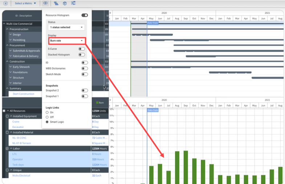This screenshot has height=184, width=285.
Task: Open the Start Construction activity link
Action: (x=23, y=94)
